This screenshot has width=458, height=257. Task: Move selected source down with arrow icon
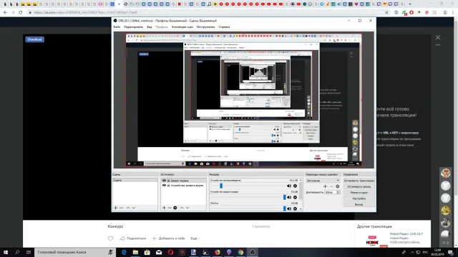tap(187, 208)
